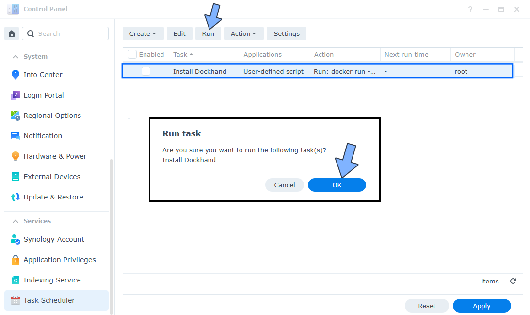Click the Task Scheduler icon
The image size is (530, 315).
tap(15, 300)
